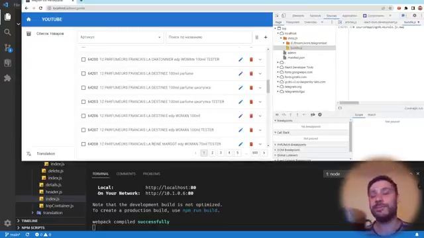Screen dimensions: 424x238
Task: Activate the DevTools inspect element picker
Action: [277, 16]
